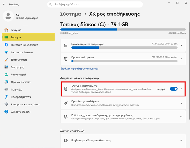190x148 pixels.
Task: Click Διαχείριση χώρου αποθήκευσης heading
Action: coord(80,78)
